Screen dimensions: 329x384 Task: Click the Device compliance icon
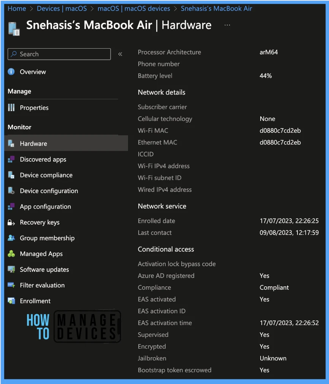pyautogui.click(x=11, y=175)
